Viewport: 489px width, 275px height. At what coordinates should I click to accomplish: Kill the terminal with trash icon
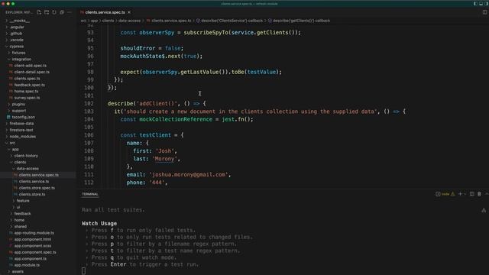click(479, 194)
